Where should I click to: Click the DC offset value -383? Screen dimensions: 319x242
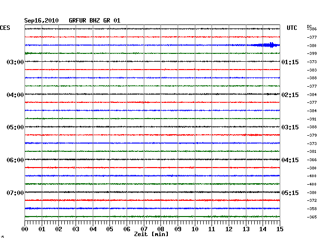(312, 70)
